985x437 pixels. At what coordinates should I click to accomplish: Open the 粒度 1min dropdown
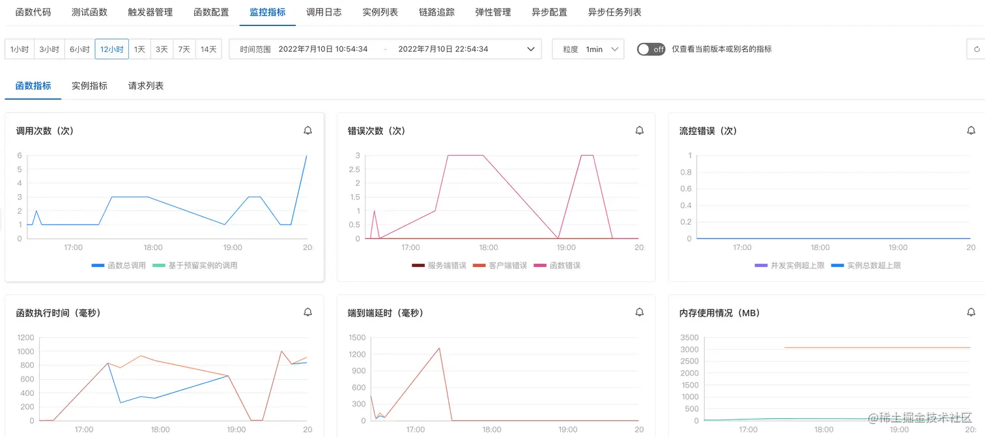coord(588,49)
